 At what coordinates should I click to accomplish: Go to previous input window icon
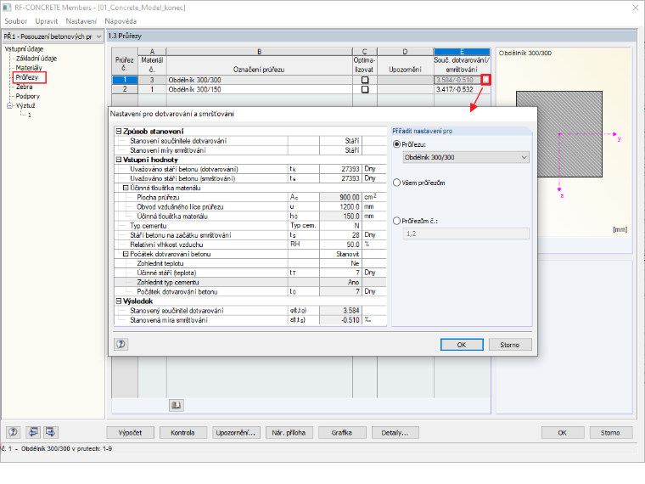(33, 432)
